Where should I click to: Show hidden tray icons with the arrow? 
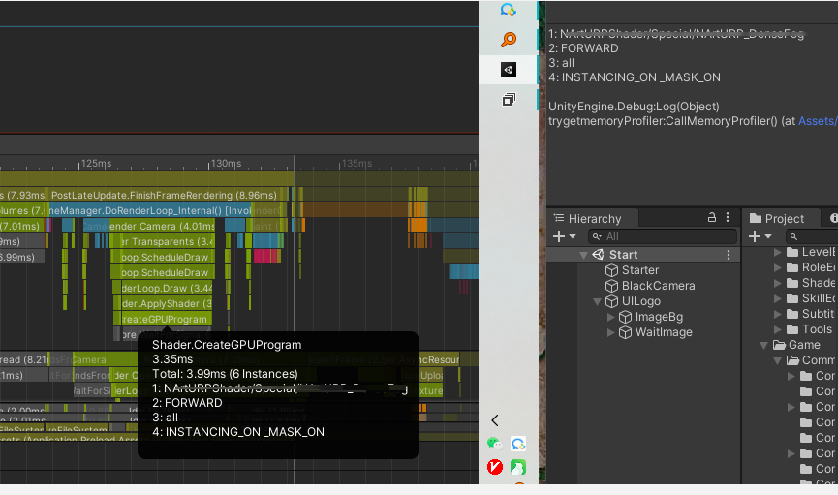pos(495,420)
